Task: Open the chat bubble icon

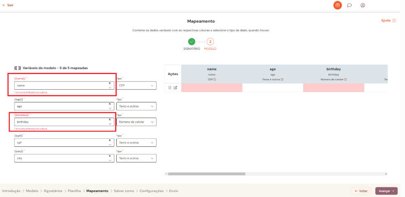Action: point(349,5)
